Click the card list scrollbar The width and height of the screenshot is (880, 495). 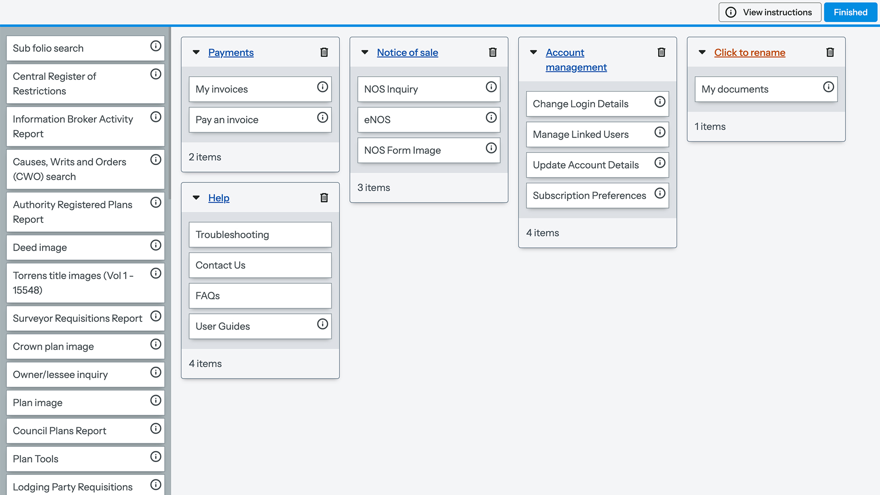(x=170, y=115)
